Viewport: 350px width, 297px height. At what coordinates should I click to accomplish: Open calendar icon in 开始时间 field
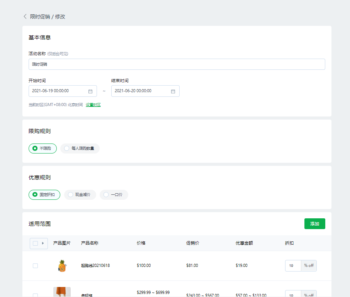pos(90,91)
